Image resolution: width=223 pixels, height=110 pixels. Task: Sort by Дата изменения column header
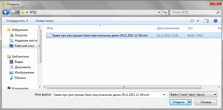click(x=168, y=28)
